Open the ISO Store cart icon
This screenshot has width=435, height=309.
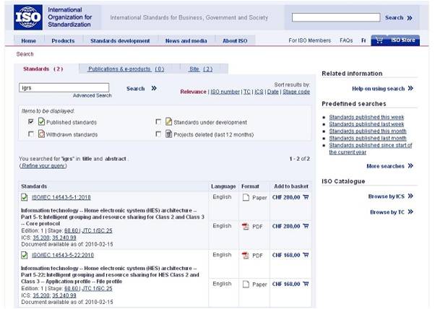pos(379,40)
